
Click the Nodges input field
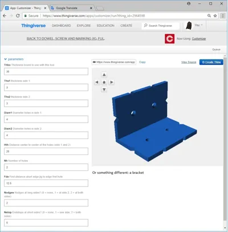[46, 203]
